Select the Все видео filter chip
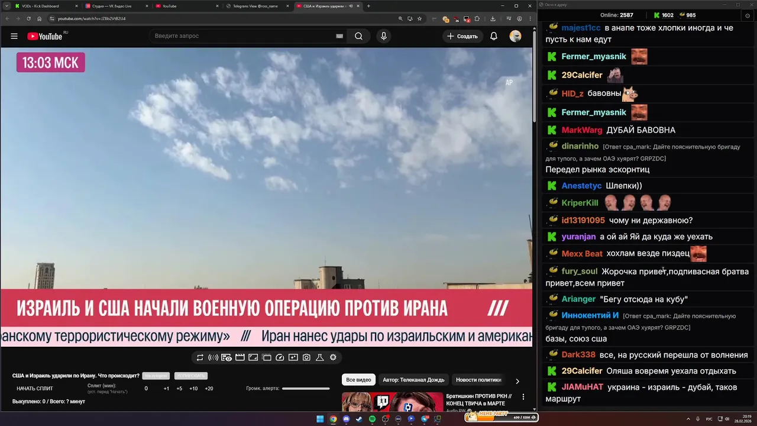The image size is (757, 426). [358, 380]
